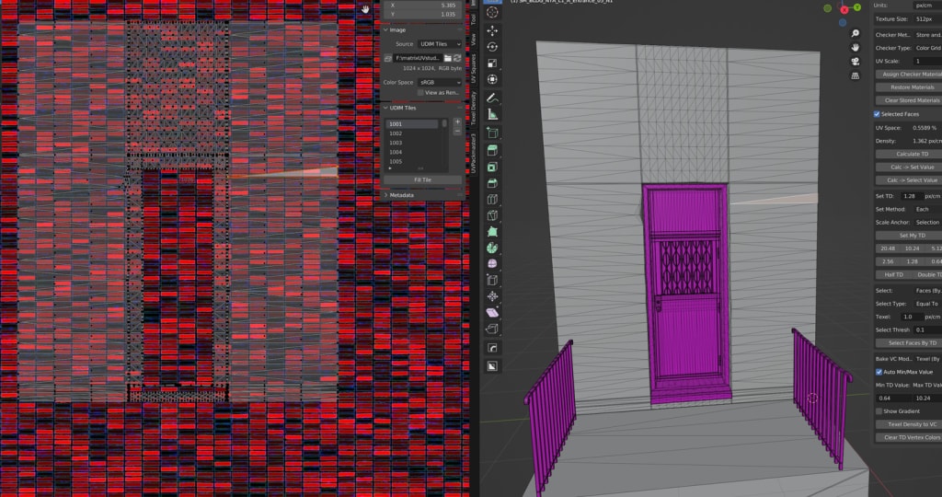Select the Annotate pencil tool
Screen dimensions: 942x497
click(492, 98)
